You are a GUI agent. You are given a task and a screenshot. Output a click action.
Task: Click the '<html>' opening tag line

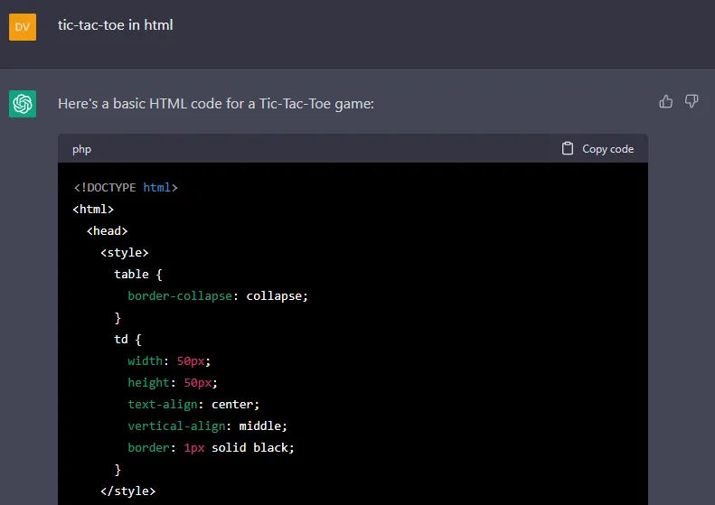[93, 210]
